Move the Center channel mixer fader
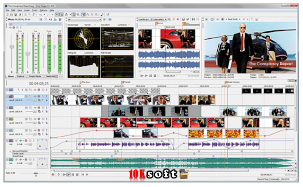Viewport: 303px width, 187px height. (44, 46)
